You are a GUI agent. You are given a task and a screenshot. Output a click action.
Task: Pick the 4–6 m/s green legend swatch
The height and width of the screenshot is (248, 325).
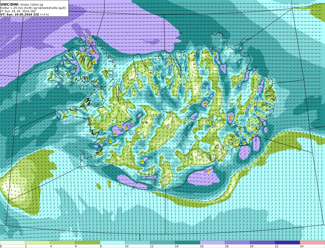(x=62, y=242)
